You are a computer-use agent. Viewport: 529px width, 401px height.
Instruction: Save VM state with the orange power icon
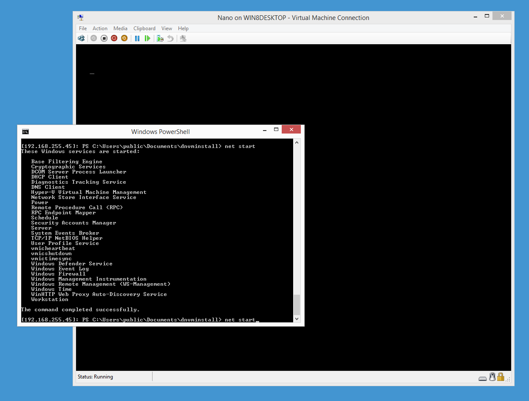[124, 38]
